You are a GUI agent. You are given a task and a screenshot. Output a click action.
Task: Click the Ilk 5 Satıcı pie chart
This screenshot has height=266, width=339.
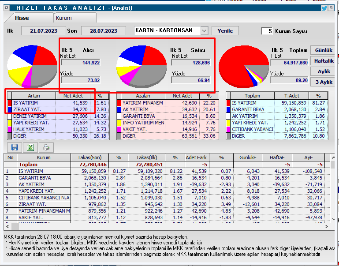click(142, 67)
